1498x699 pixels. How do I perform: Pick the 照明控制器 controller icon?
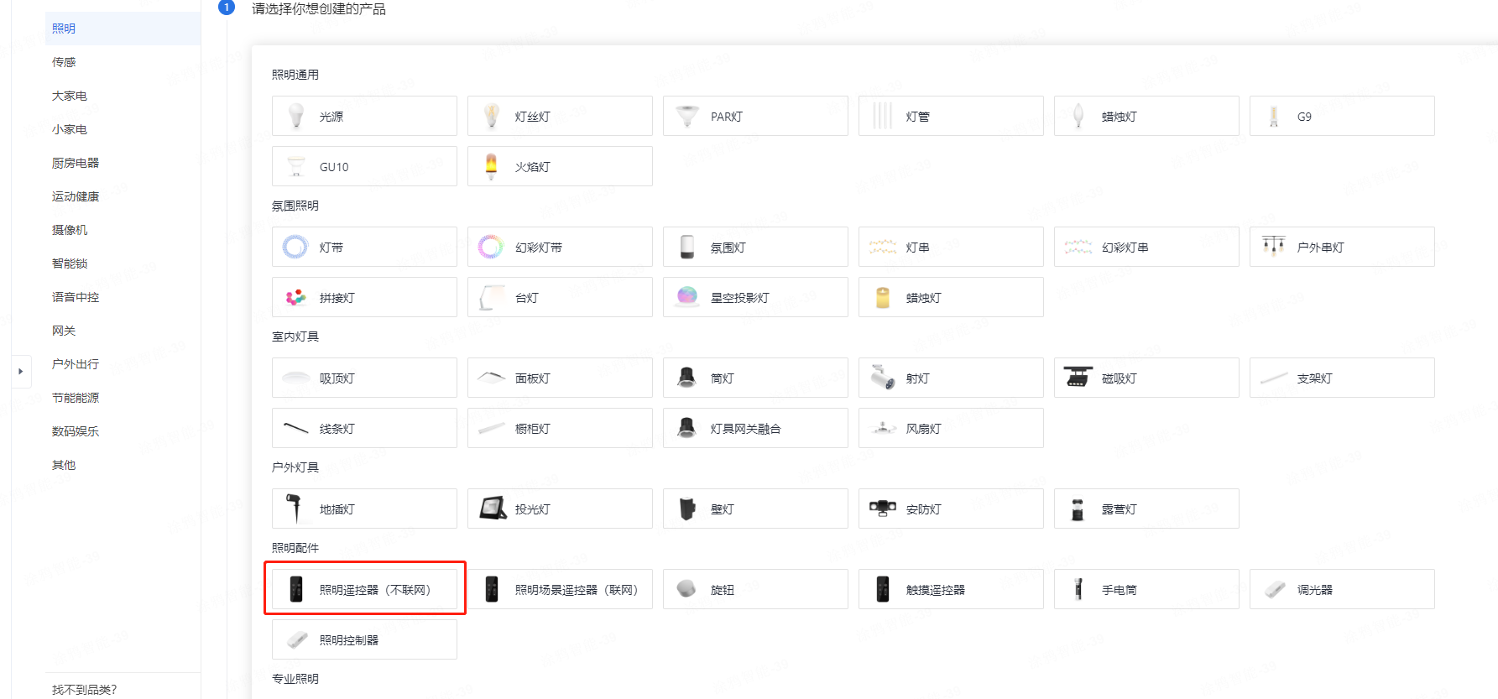point(297,639)
